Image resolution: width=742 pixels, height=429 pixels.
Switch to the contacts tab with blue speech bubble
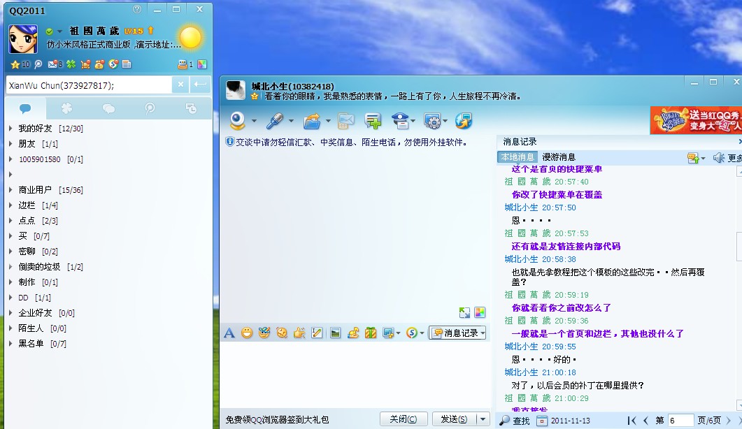click(x=25, y=109)
